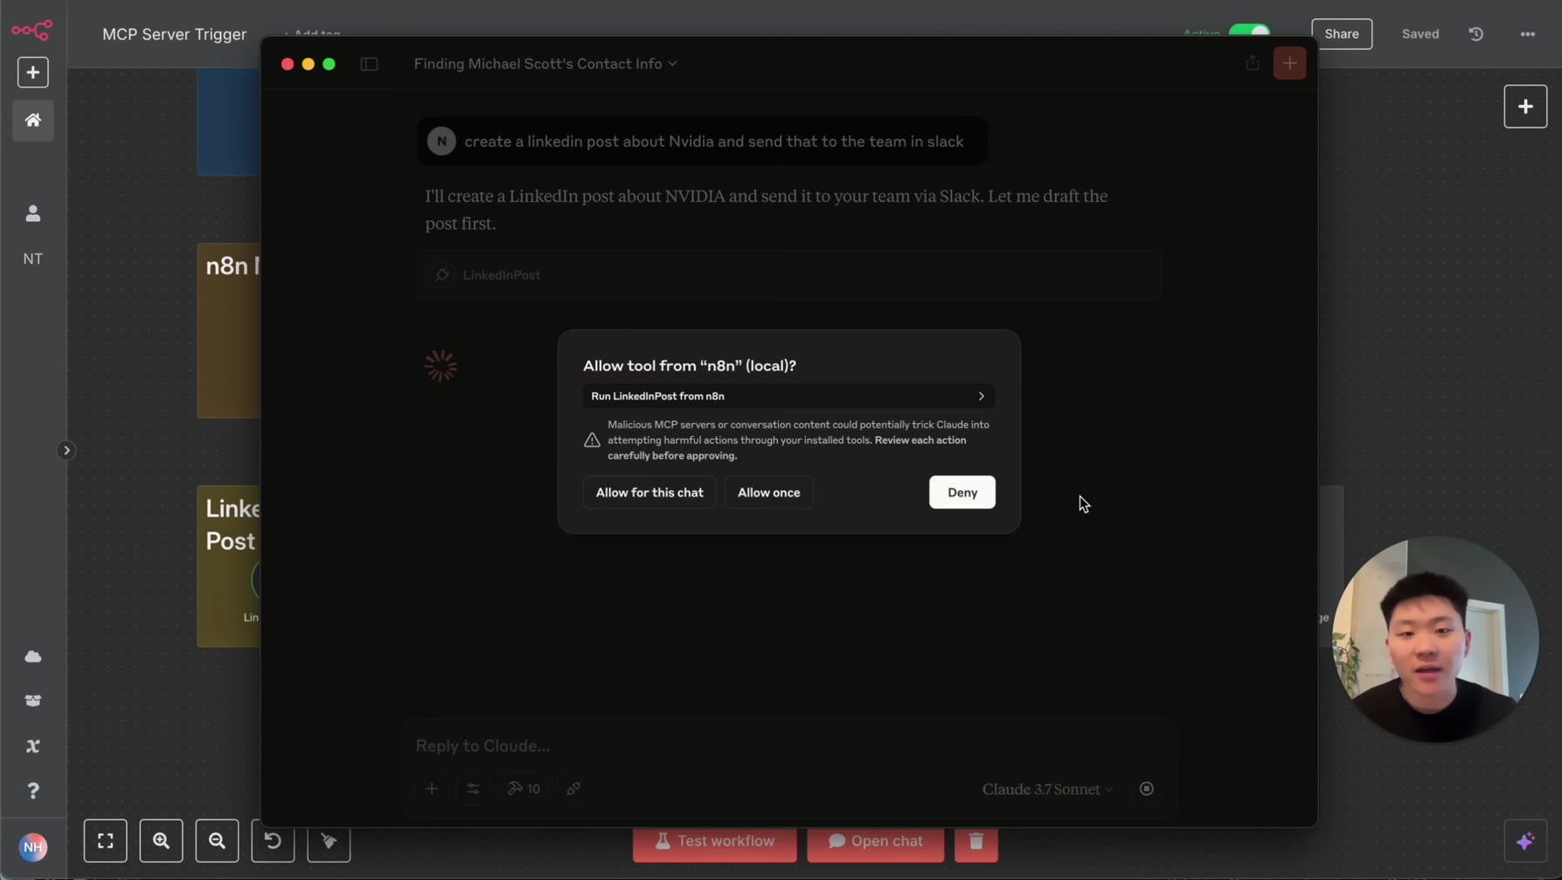
Task: Start new chat with red plus button
Action: (1290, 63)
